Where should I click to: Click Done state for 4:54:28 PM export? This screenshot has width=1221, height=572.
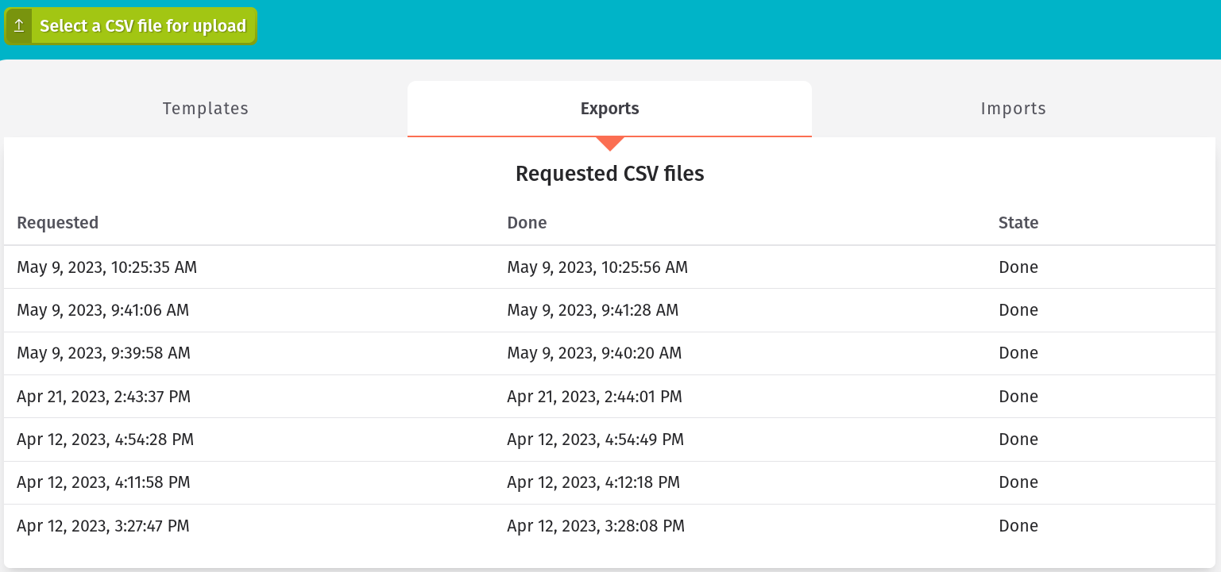(x=1018, y=440)
